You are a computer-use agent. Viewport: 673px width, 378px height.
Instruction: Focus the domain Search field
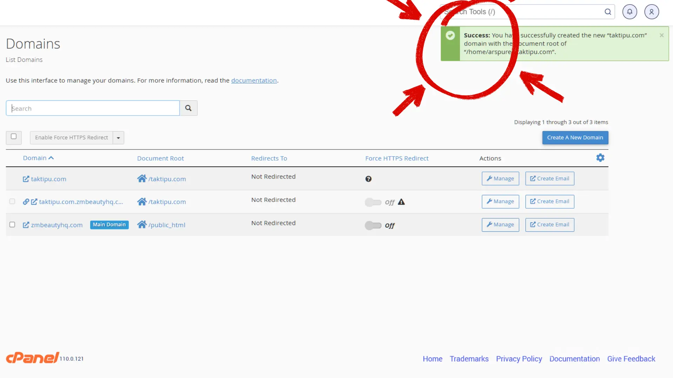point(93,108)
